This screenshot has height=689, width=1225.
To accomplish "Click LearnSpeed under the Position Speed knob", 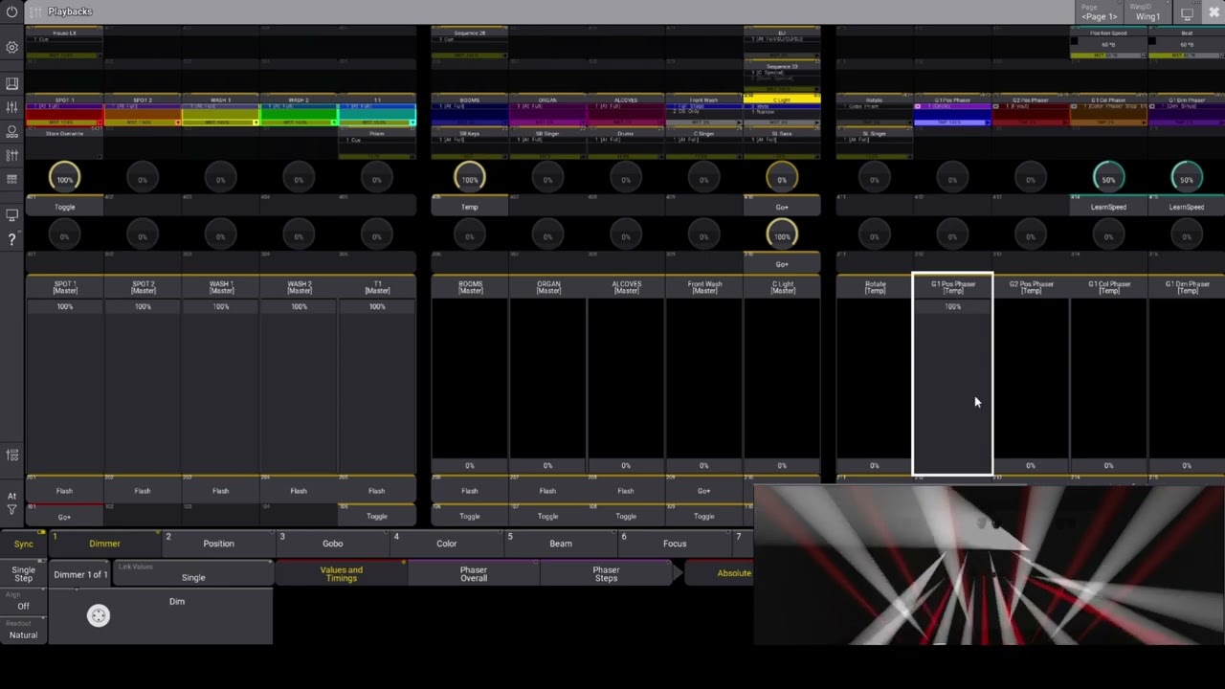I will 1108,207.
